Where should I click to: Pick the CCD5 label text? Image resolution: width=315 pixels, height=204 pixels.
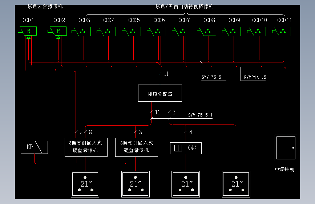tap(134, 20)
